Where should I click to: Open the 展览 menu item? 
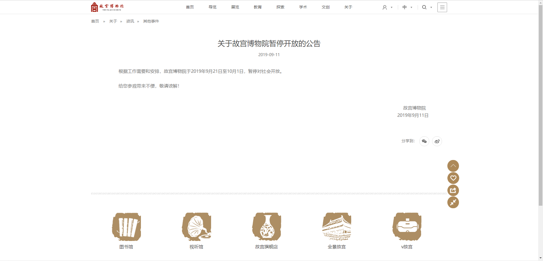[235, 7]
